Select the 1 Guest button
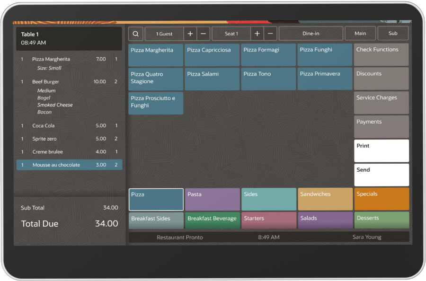This screenshot has width=426, height=281. [x=164, y=34]
